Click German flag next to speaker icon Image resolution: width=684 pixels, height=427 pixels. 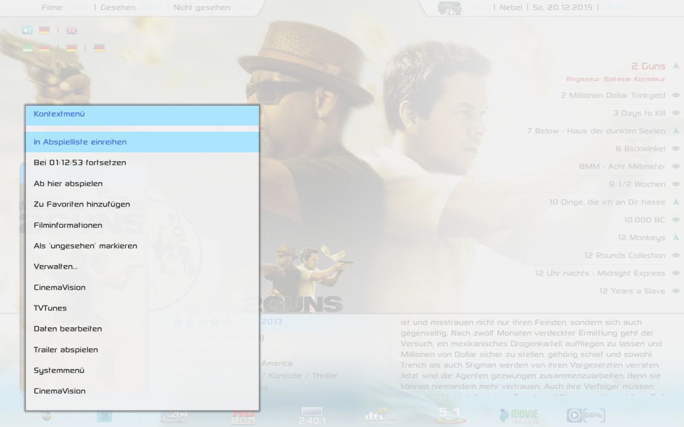pos(44,30)
